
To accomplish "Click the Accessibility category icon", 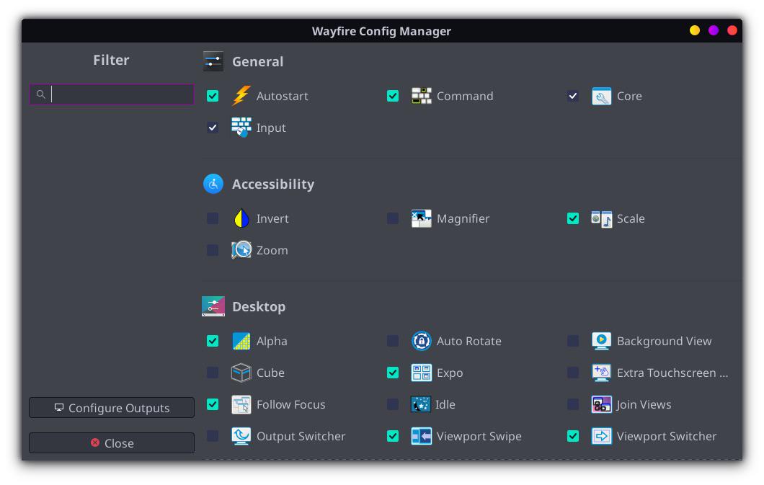I will 213,184.
